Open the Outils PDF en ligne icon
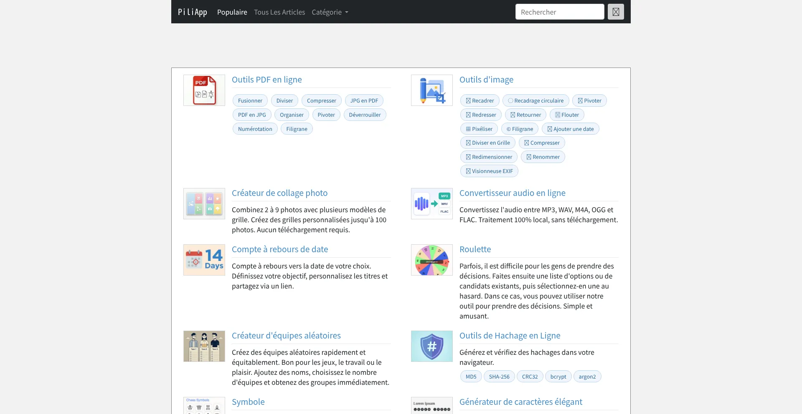The height and width of the screenshot is (414, 802). coord(204,90)
